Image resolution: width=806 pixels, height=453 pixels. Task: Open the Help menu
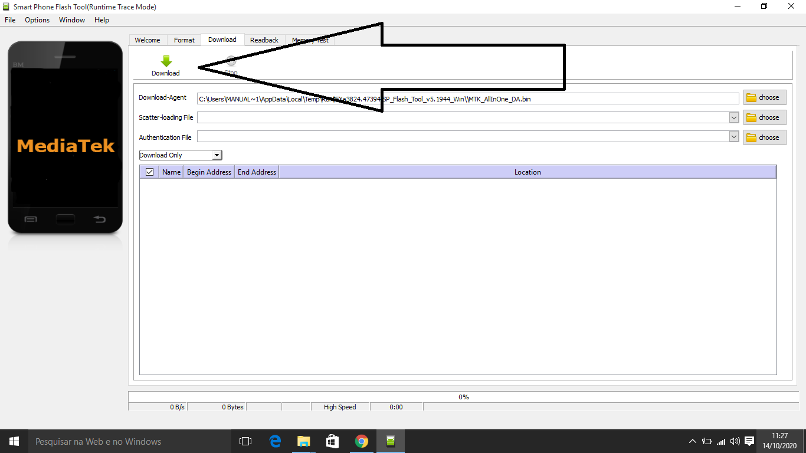pos(101,20)
